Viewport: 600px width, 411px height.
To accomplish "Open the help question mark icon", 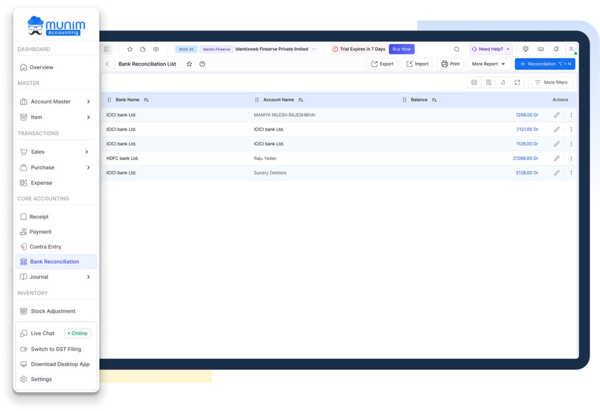I will click(x=202, y=64).
